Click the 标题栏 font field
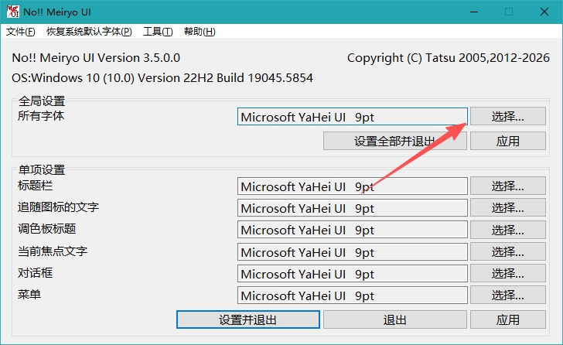 tap(352, 186)
